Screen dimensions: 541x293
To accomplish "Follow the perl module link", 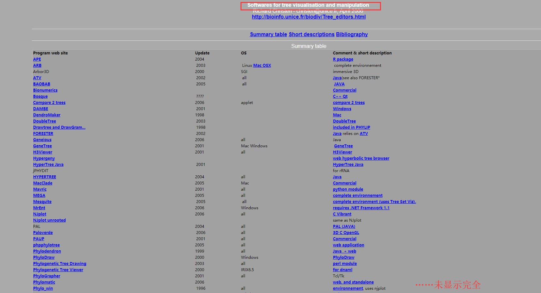I will coord(345,264).
